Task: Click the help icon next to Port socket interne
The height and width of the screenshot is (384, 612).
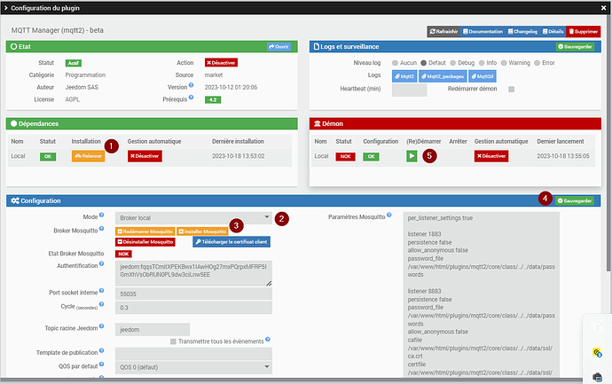Action: pyautogui.click(x=101, y=290)
